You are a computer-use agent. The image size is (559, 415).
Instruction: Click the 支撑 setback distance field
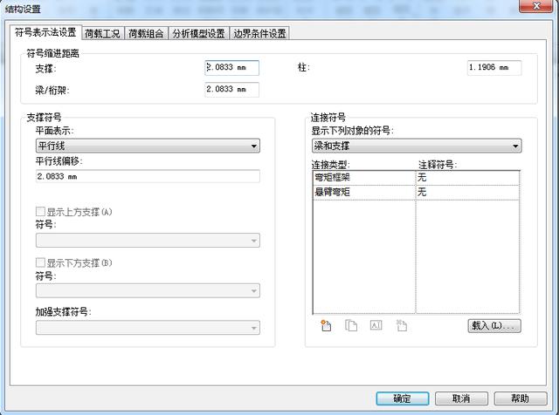coord(231,68)
